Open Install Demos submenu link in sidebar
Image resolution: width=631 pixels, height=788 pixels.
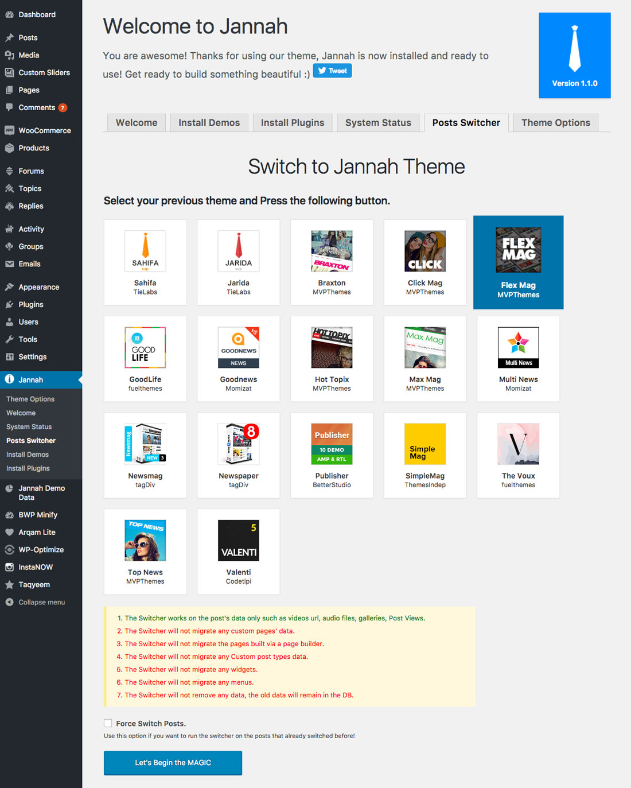(x=28, y=455)
